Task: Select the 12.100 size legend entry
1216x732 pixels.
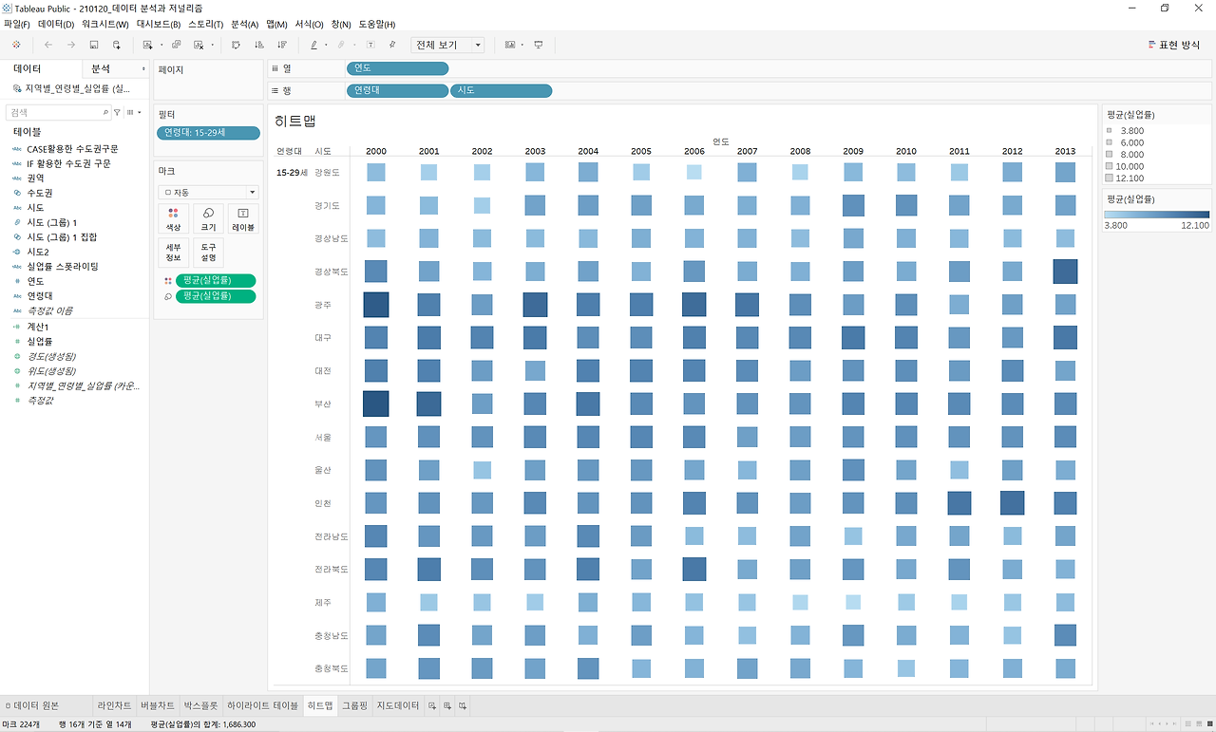Action: 1125,178
